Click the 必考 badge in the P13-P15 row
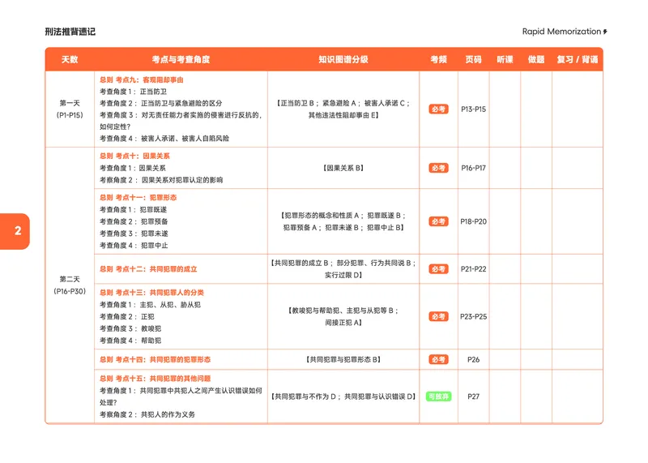The image size is (648, 463). (x=438, y=109)
